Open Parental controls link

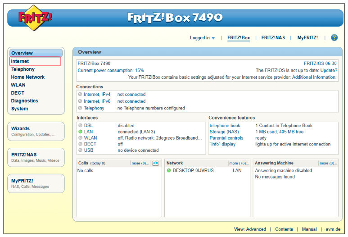(x=226, y=138)
